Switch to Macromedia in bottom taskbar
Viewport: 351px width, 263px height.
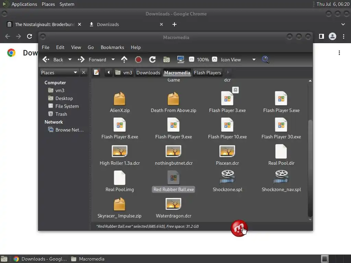[88, 259]
